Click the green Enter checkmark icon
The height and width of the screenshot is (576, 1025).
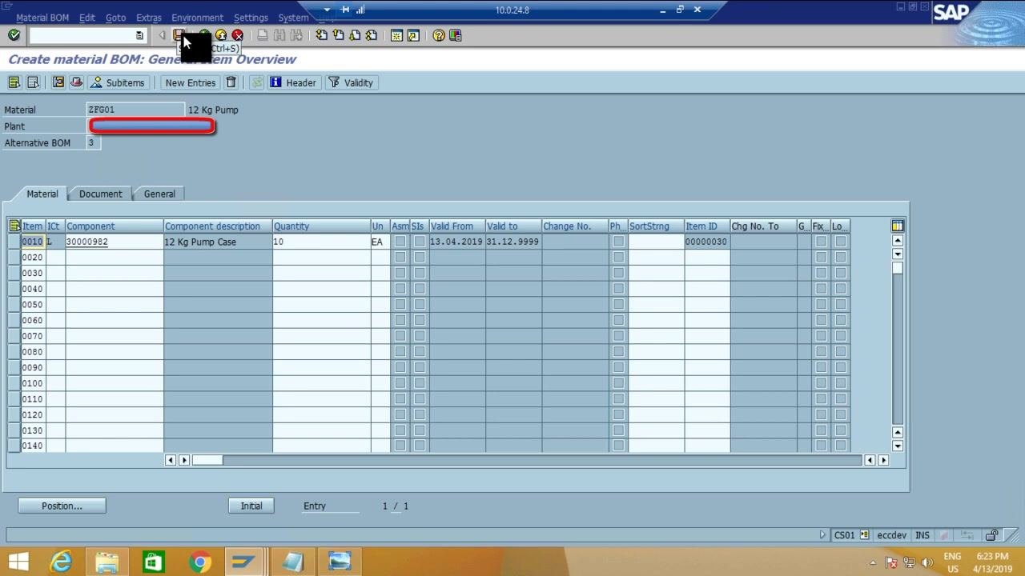pos(14,35)
